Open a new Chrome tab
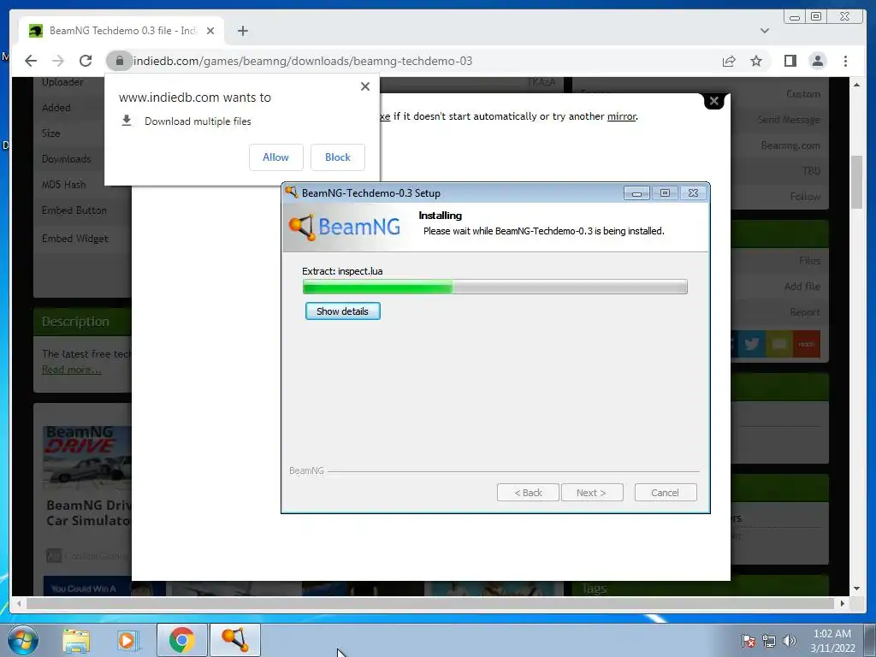The width and height of the screenshot is (876, 657). 242,31
